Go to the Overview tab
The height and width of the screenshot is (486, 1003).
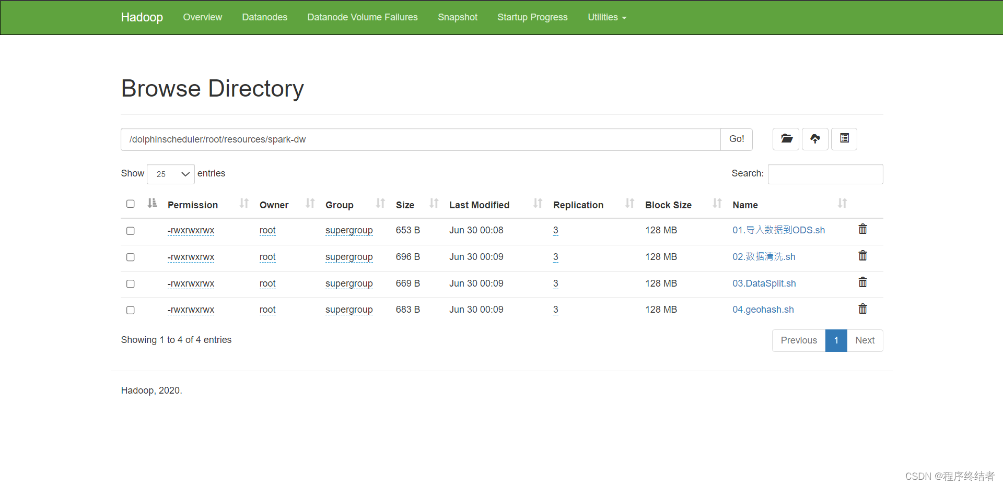[202, 17]
